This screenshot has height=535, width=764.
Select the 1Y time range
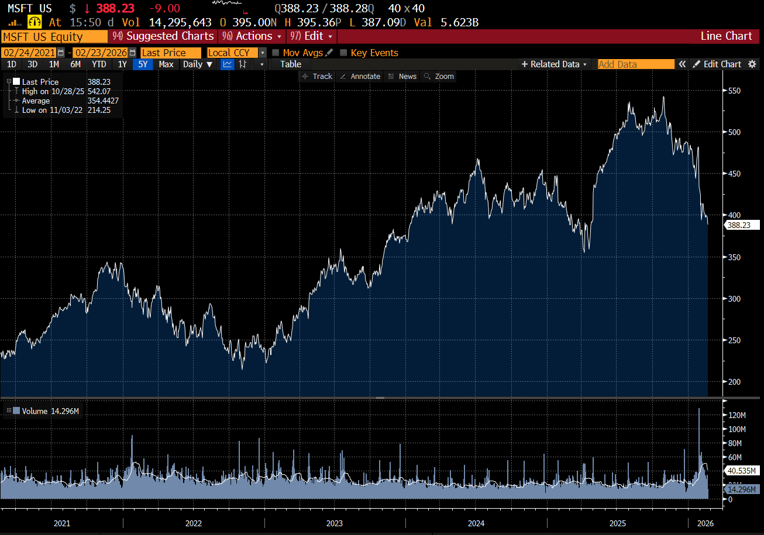[122, 64]
